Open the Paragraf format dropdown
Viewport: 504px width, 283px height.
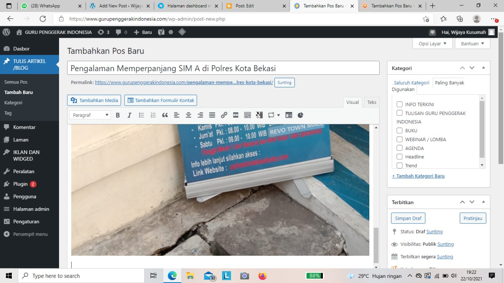tap(90, 115)
